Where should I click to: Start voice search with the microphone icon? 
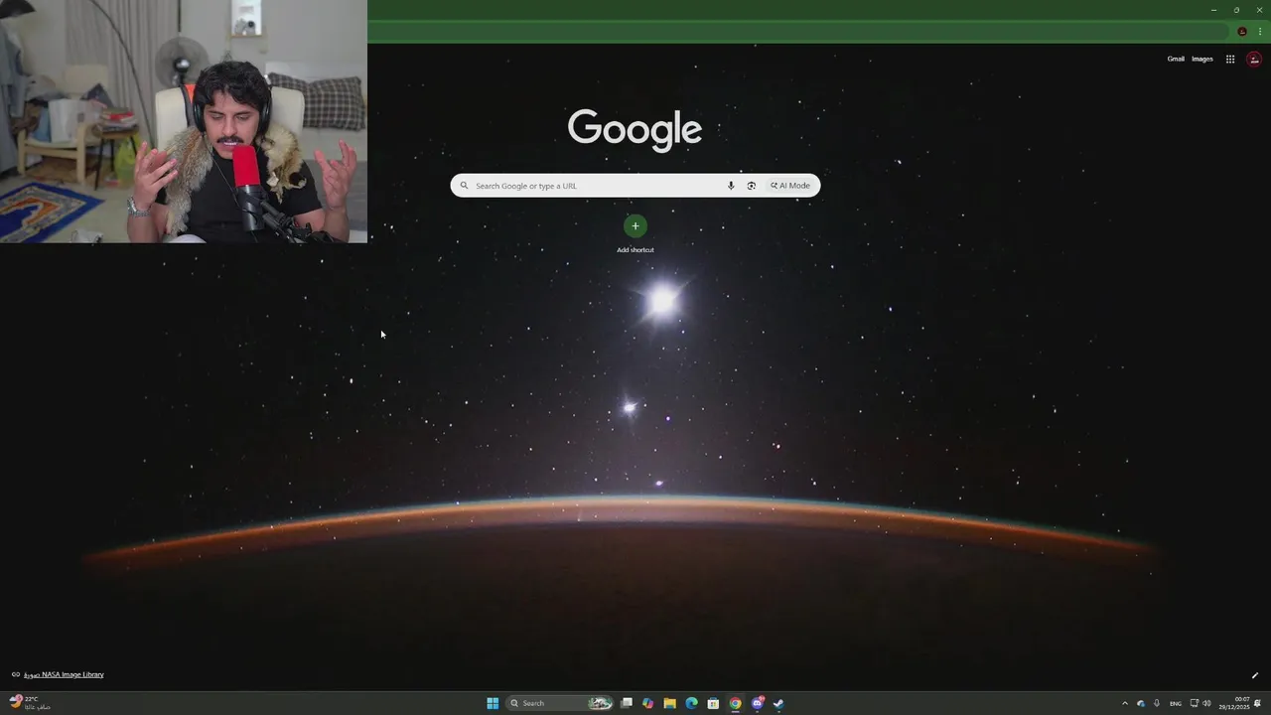point(731,186)
